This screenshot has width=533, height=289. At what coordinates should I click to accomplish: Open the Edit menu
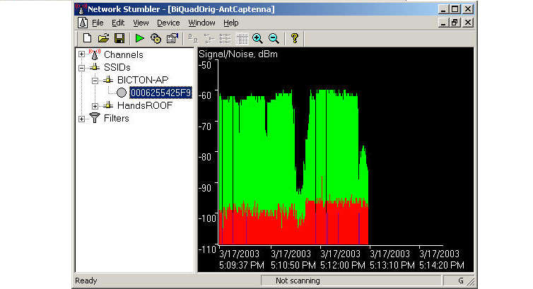point(118,23)
